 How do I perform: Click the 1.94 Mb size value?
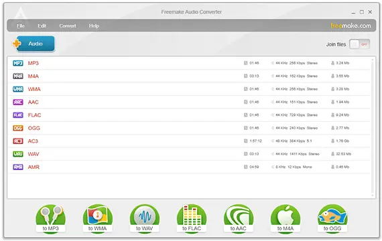click(342, 102)
